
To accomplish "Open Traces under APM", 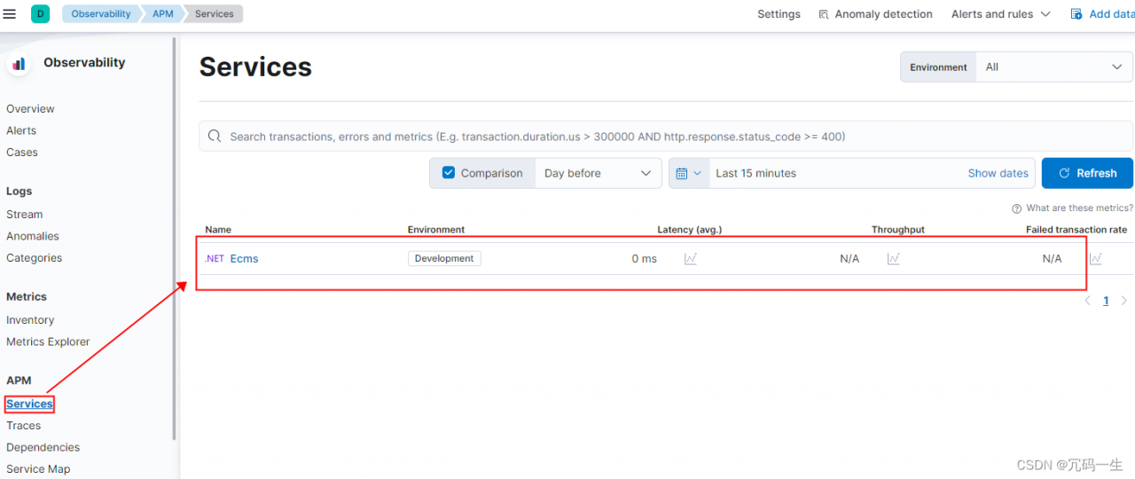I will (x=23, y=426).
